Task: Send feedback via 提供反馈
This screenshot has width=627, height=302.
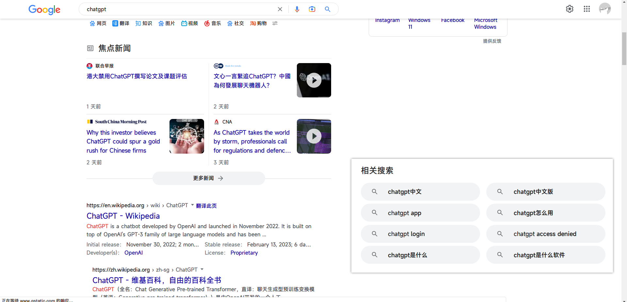Action: [x=492, y=41]
